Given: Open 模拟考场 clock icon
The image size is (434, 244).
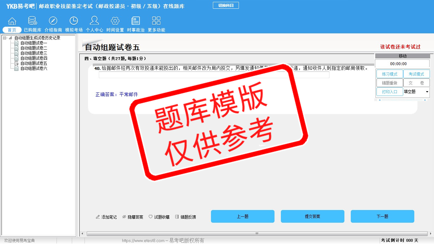Looking at the screenshot, I should [74, 22].
